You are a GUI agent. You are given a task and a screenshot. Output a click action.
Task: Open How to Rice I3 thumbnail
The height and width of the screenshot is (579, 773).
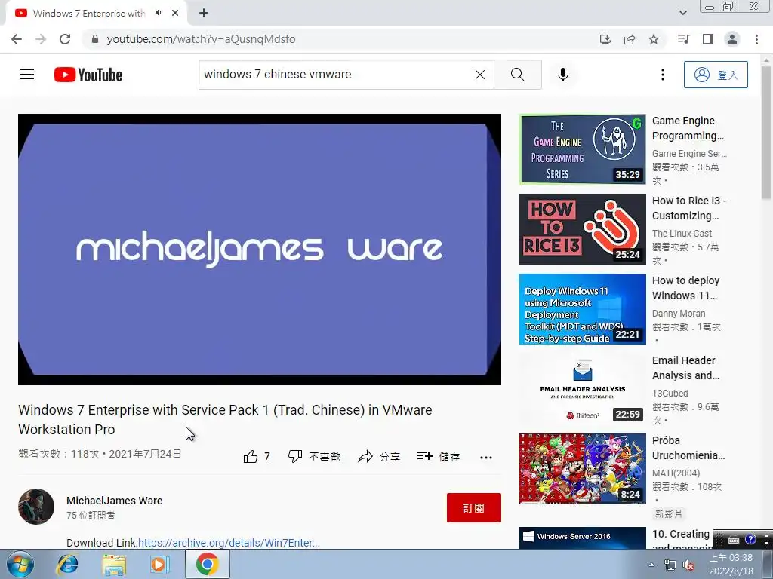[582, 229]
